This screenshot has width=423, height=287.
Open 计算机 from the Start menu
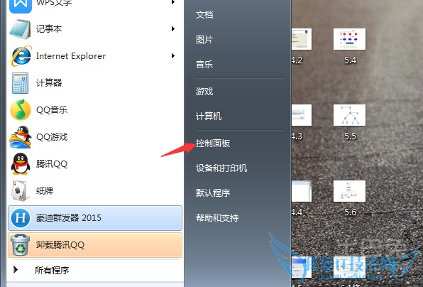point(209,117)
